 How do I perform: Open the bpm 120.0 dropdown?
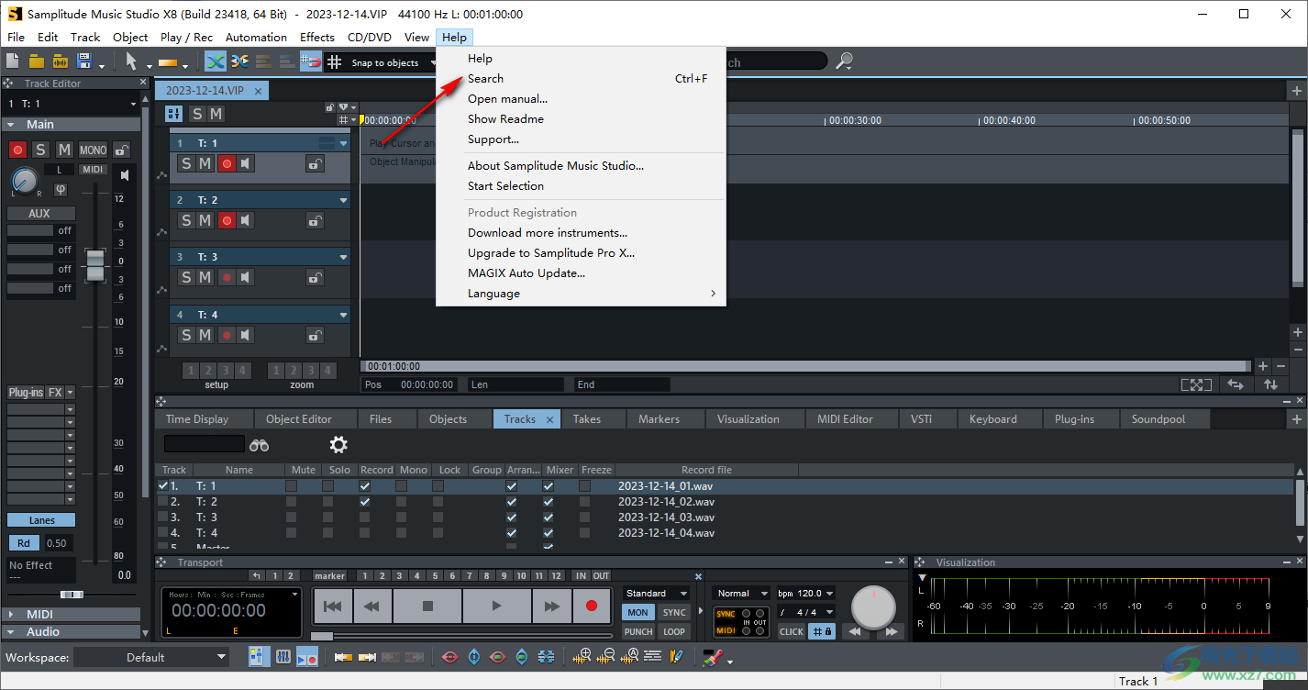tap(805, 593)
